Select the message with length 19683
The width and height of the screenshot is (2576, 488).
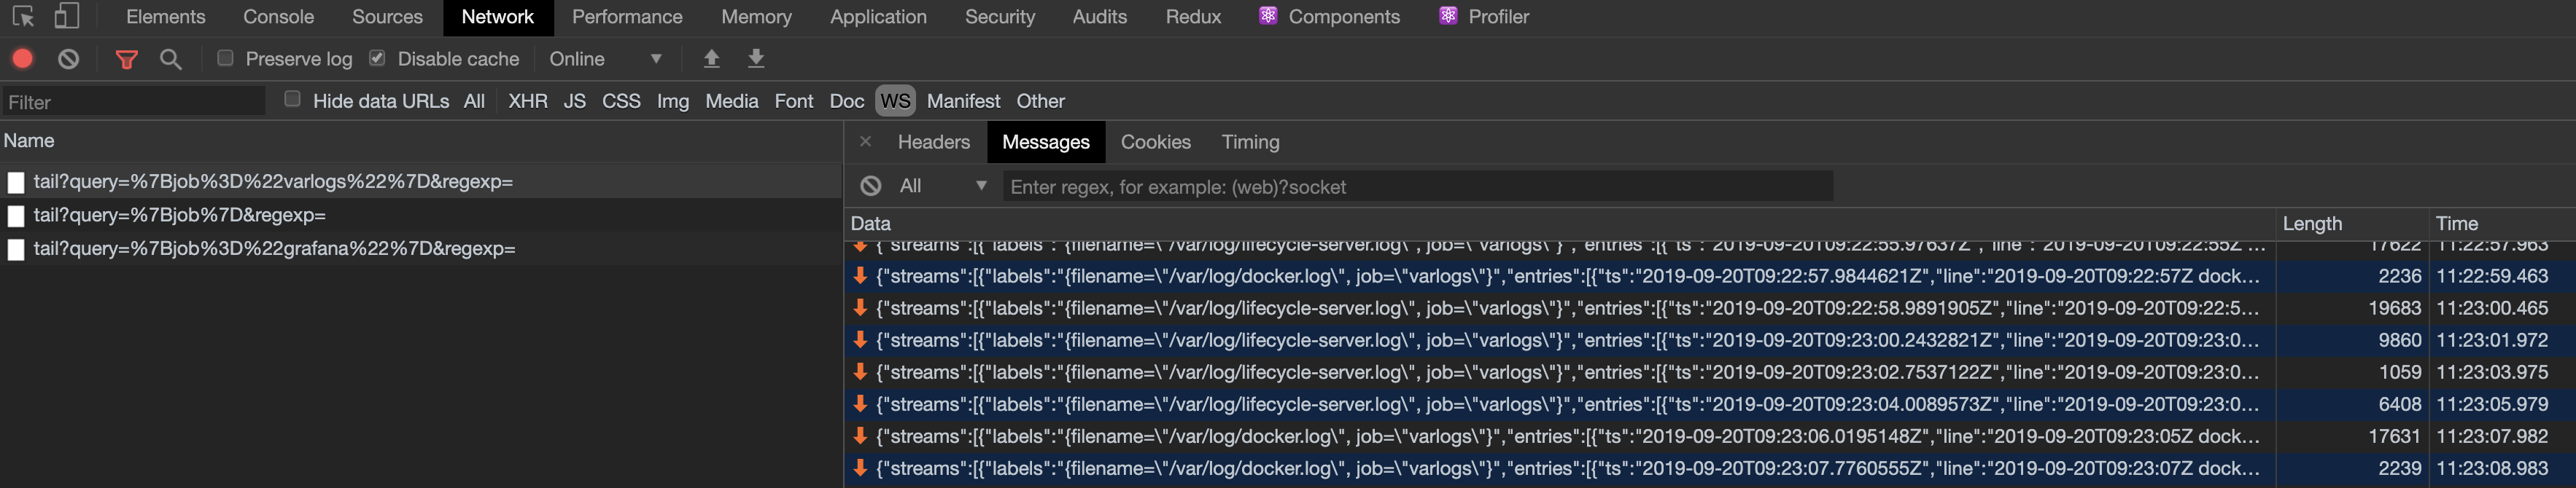pos(1710,307)
